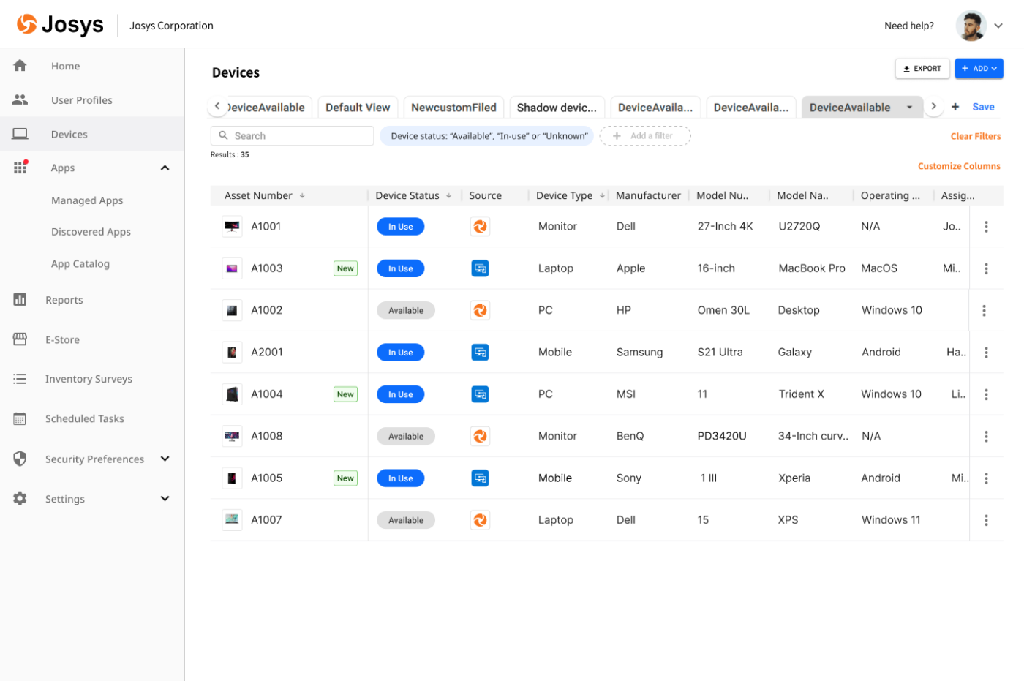This screenshot has width=1024, height=681.
Task: Click the Security Preferences shield icon
Action: coord(20,459)
